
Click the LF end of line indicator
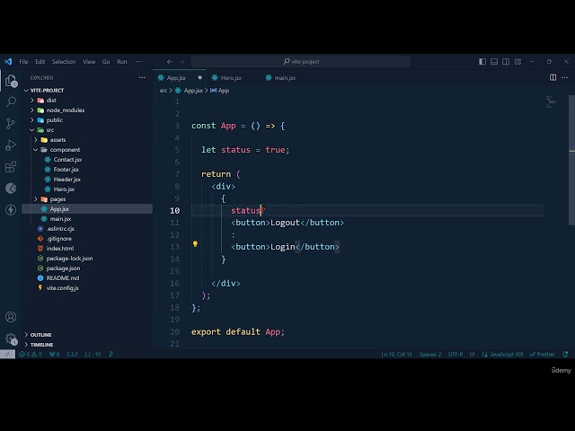tap(473, 355)
